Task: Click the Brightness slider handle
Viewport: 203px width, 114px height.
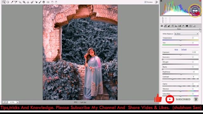Action: pos(181,74)
